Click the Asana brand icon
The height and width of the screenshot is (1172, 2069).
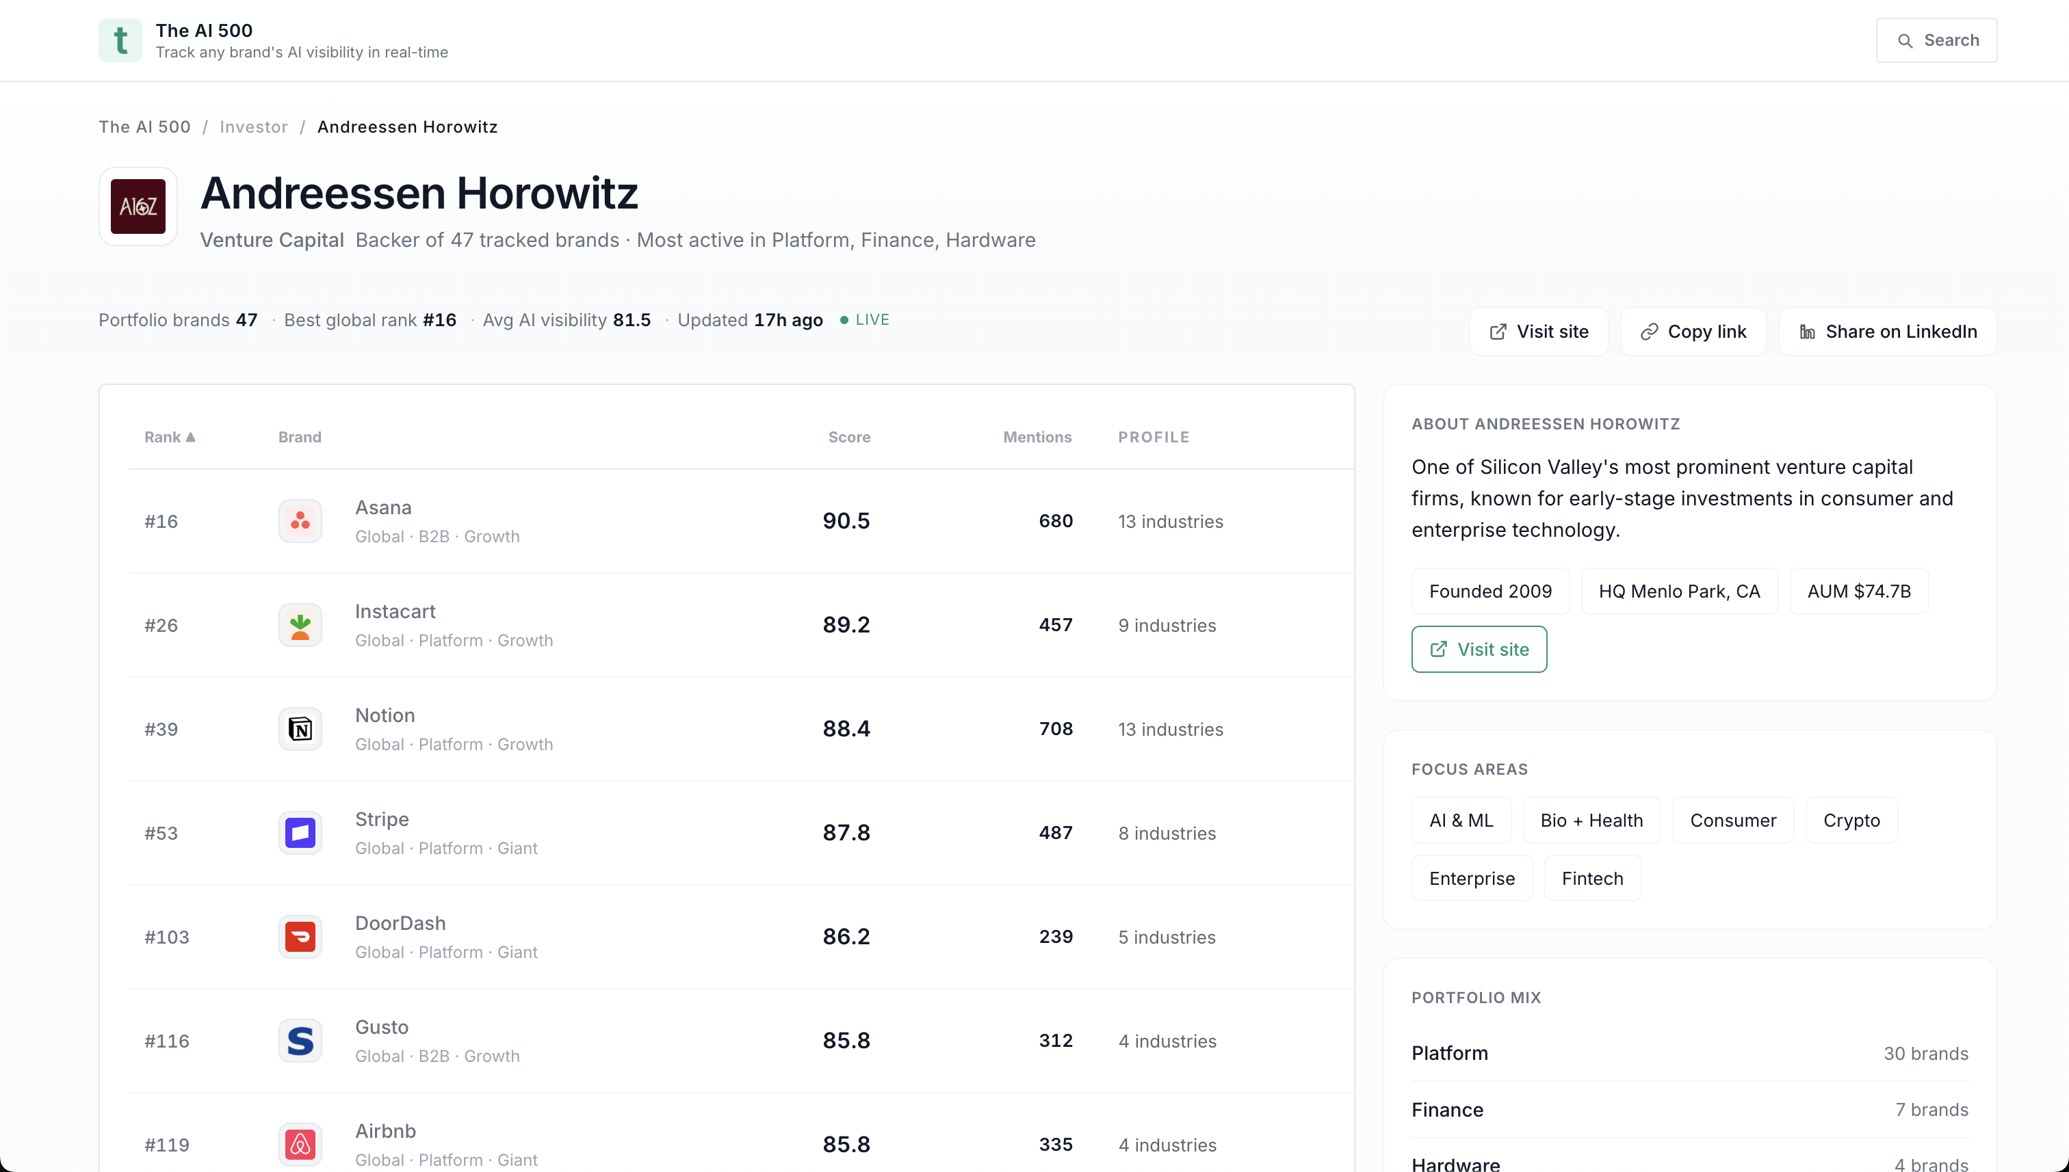pos(300,521)
